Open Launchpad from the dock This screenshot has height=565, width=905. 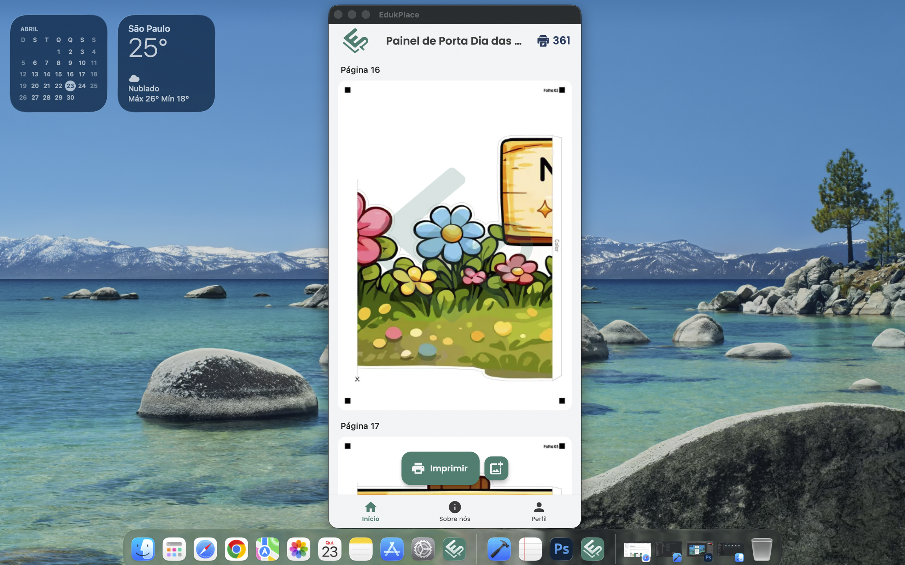pyautogui.click(x=174, y=549)
